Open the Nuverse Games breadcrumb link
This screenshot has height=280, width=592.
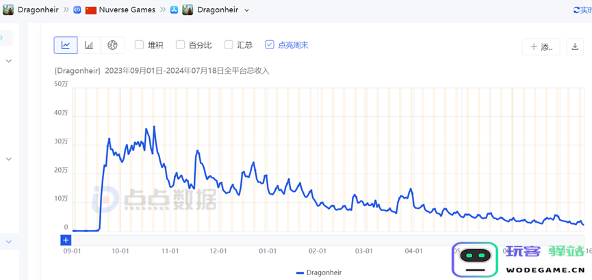(x=127, y=10)
